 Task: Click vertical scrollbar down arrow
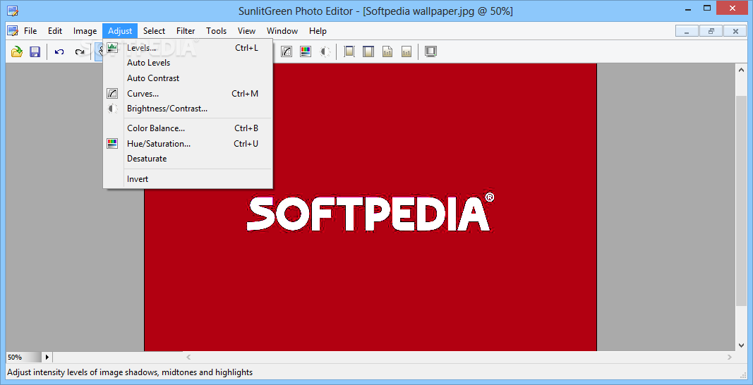coord(741,345)
